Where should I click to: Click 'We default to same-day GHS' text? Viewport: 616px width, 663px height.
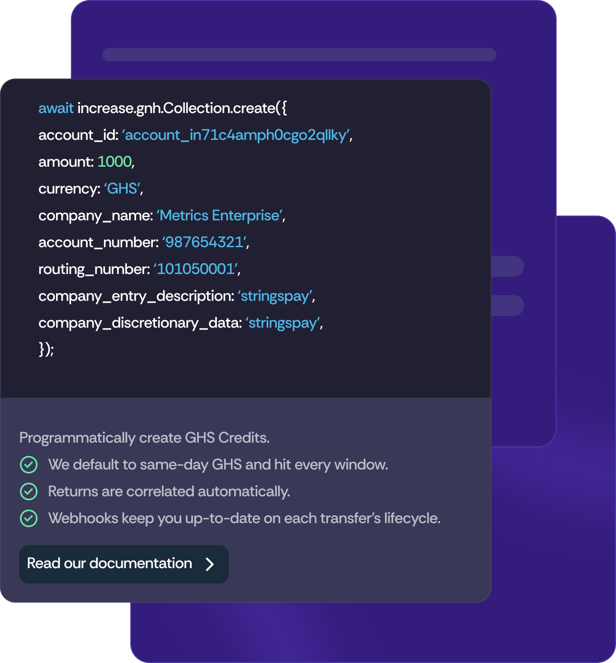pyautogui.click(x=218, y=465)
